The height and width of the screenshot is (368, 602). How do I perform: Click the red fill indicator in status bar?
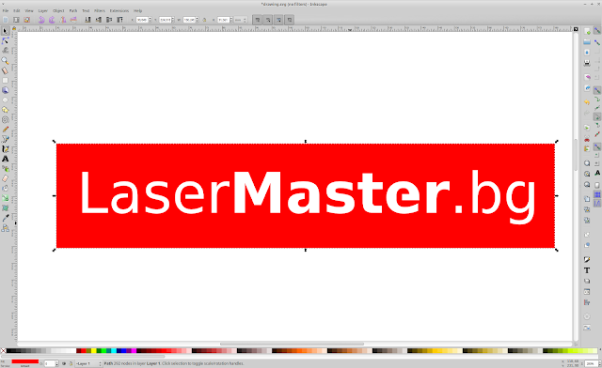click(25, 361)
